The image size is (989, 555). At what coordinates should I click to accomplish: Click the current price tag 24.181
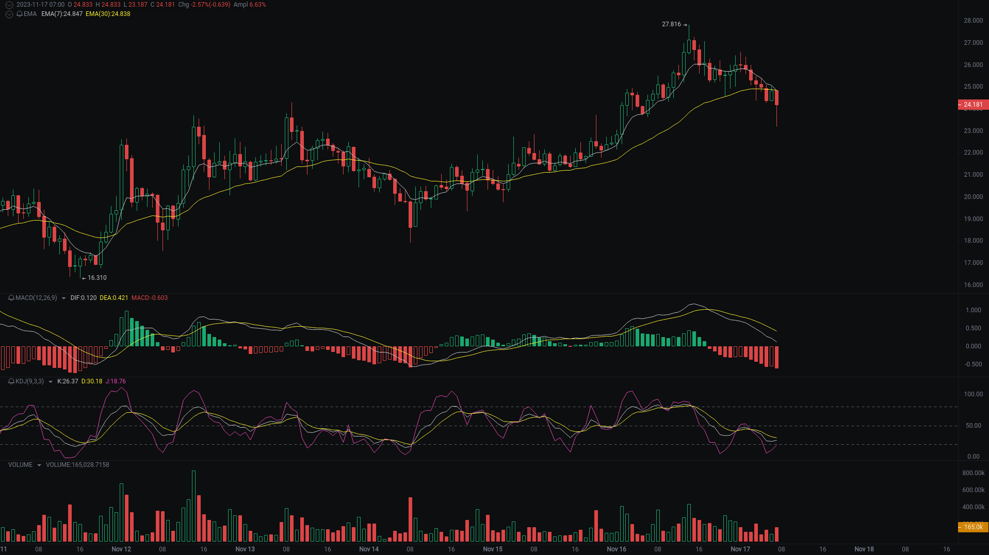tap(973, 105)
